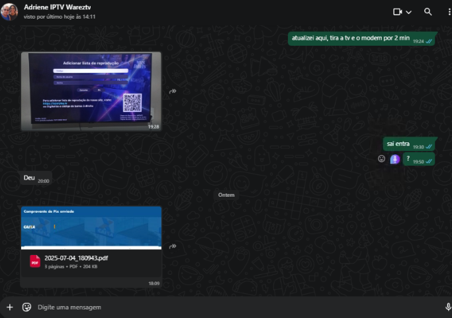The width and height of the screenshot is (452, 318).
Task: Open the emoji and sticker picker
Action: pos(26,307)
